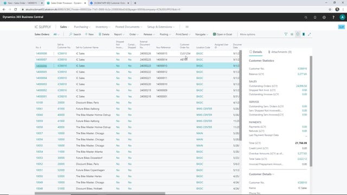
Task: Expand the Posted Documents menu
Action: (128, 27)
